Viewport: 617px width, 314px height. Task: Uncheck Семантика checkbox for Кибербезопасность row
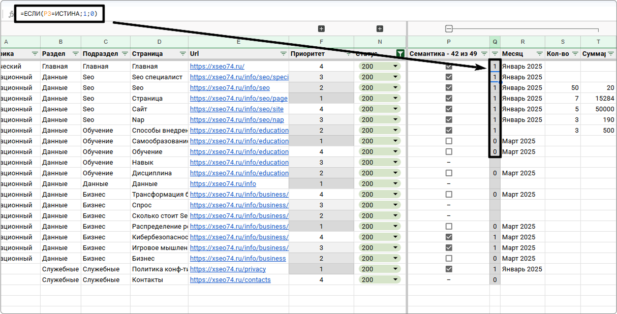[x=449, y=237]
